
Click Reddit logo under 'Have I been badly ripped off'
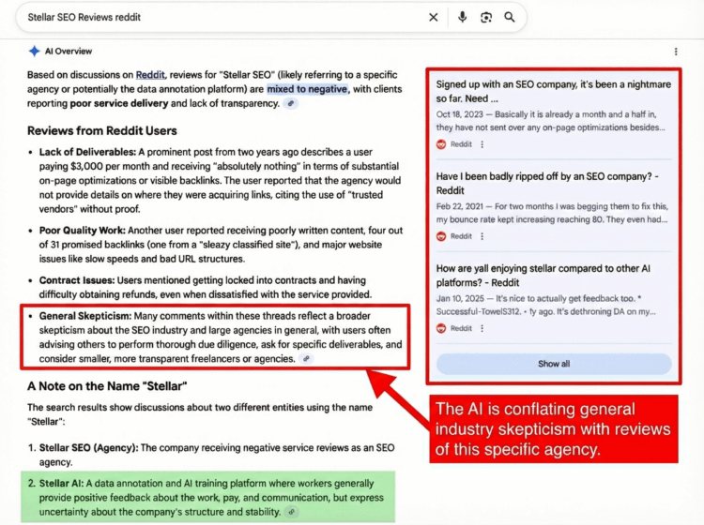[441, 236]
